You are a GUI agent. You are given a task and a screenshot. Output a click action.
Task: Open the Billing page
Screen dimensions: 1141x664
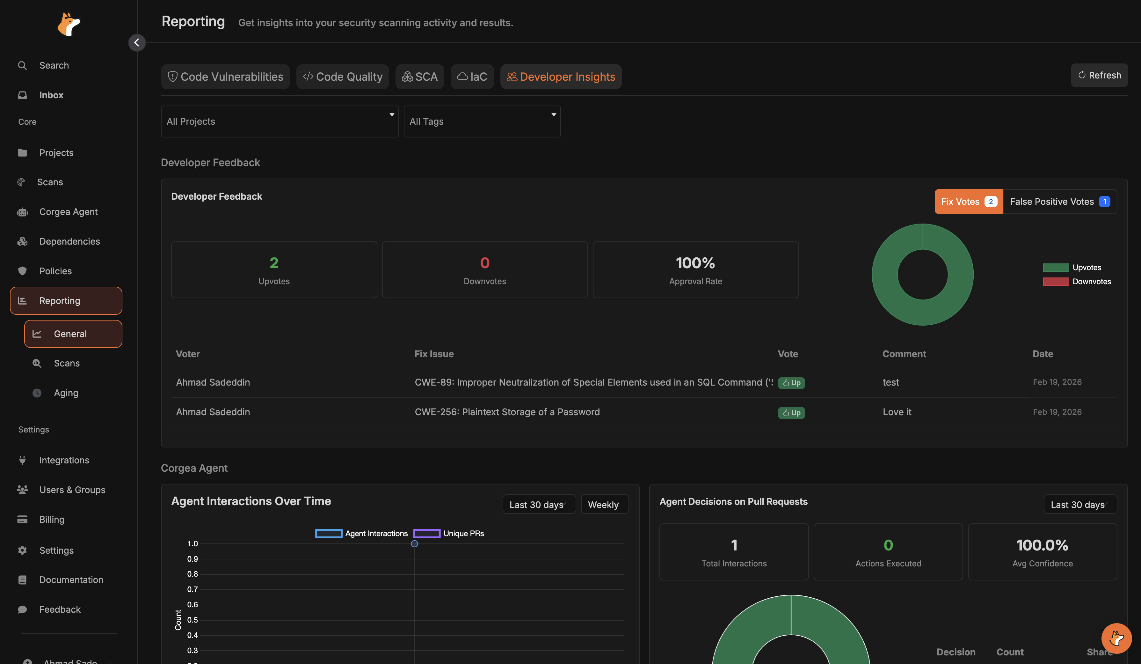52,519
